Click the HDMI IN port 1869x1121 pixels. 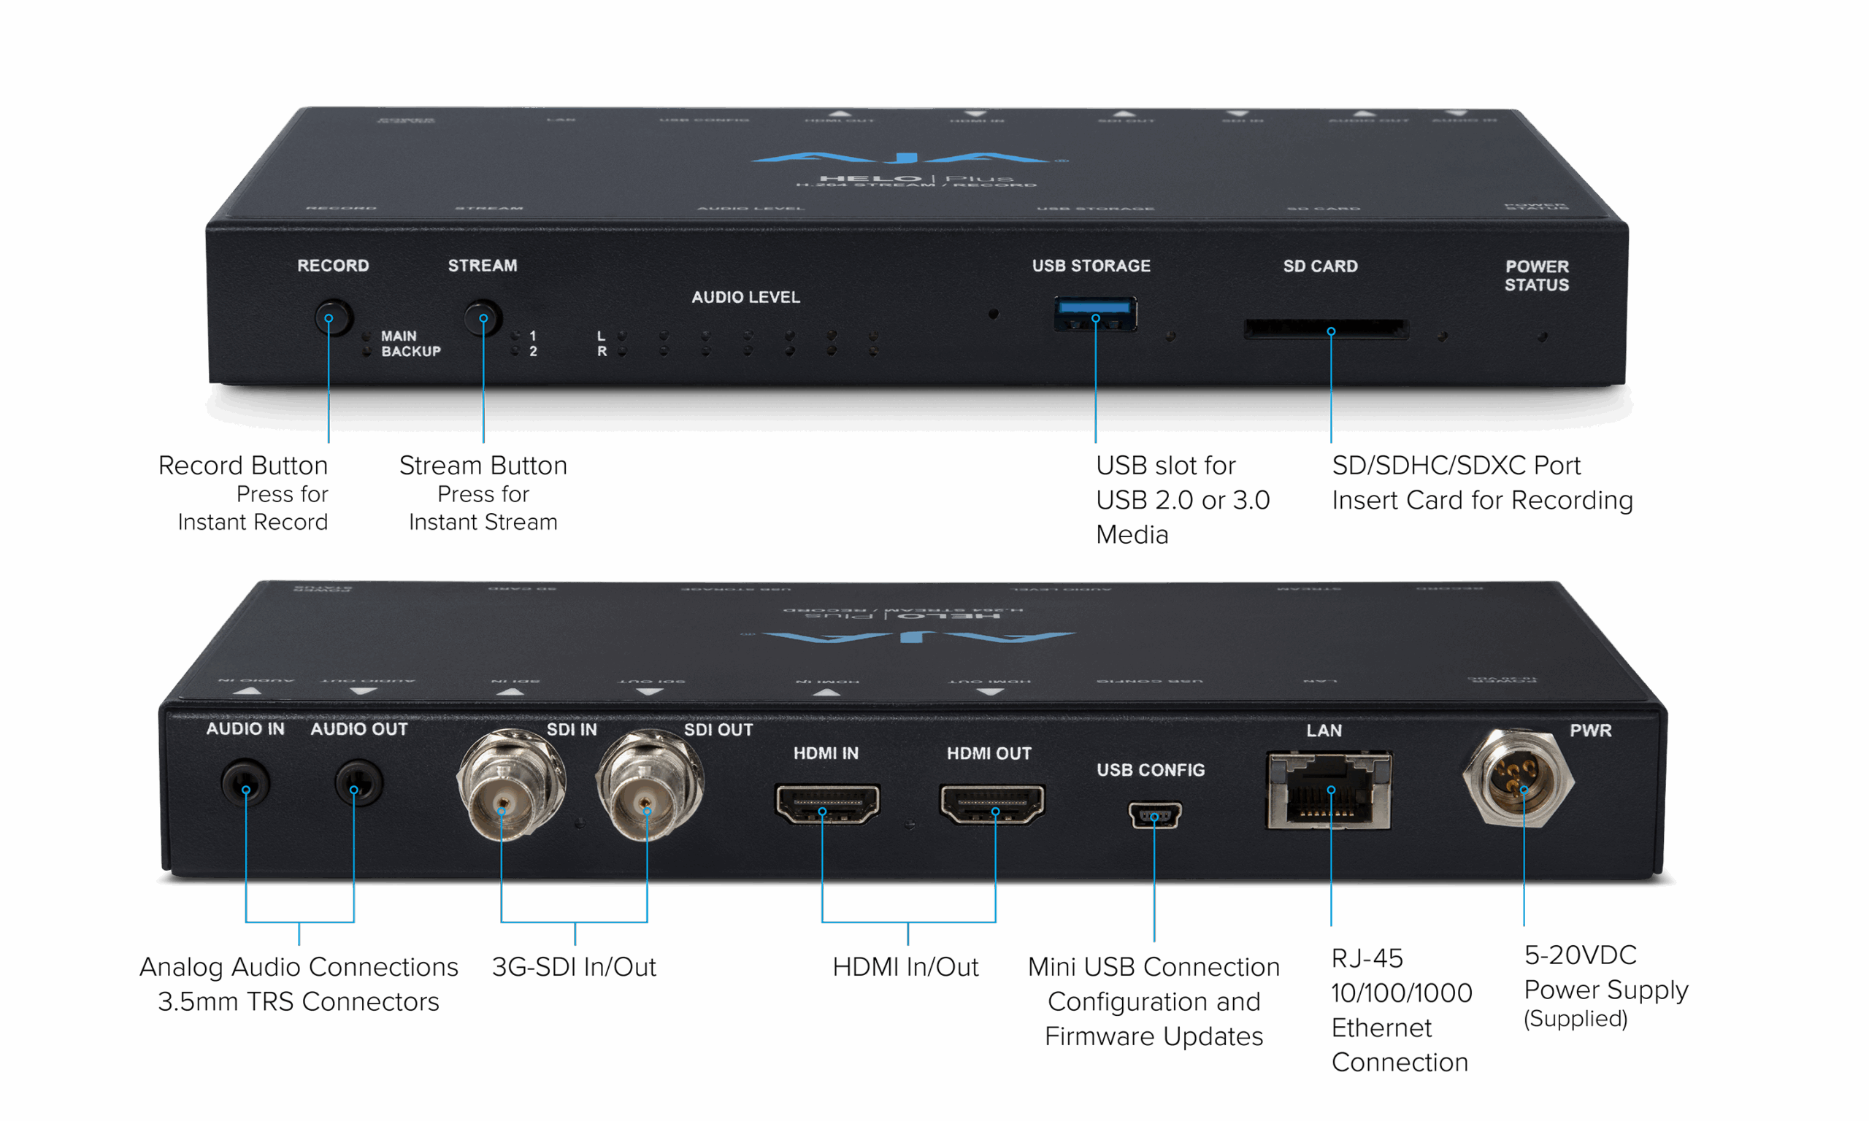(x=827, y=804)
